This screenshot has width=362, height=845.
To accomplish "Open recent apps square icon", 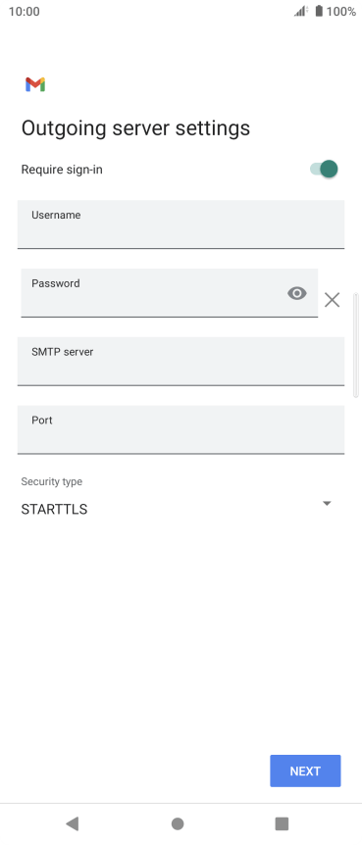I will [x=282, y=823].
